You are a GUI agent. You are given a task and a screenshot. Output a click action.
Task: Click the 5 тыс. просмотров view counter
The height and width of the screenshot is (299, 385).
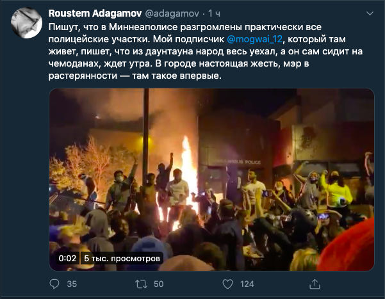pyautogui.click(x=122, y=258)
